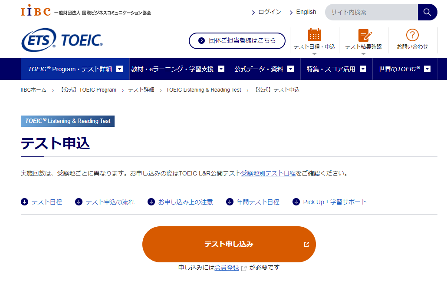447x301 pixels.
Task: Open TOEIC Program・テスト詳細 menu
Action: point(75,69)
